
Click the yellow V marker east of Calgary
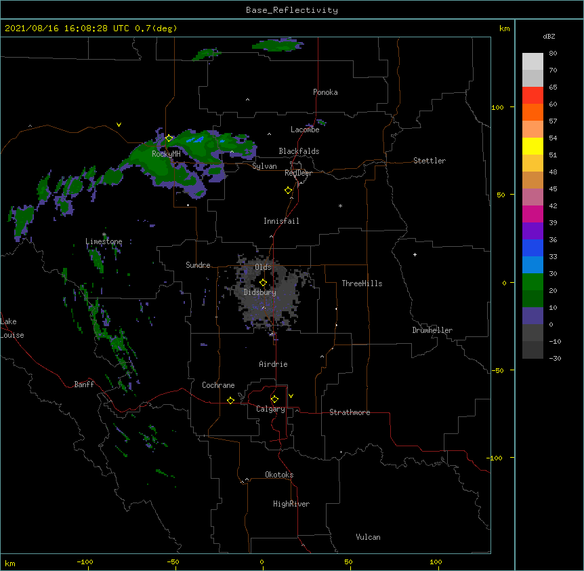pos(291,396)
